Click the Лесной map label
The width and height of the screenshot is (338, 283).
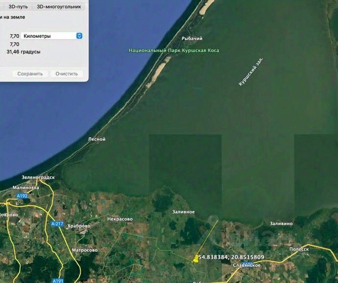[x=97, y=139]
